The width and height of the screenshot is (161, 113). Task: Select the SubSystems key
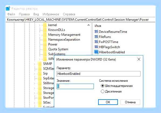tap(57, 54)
